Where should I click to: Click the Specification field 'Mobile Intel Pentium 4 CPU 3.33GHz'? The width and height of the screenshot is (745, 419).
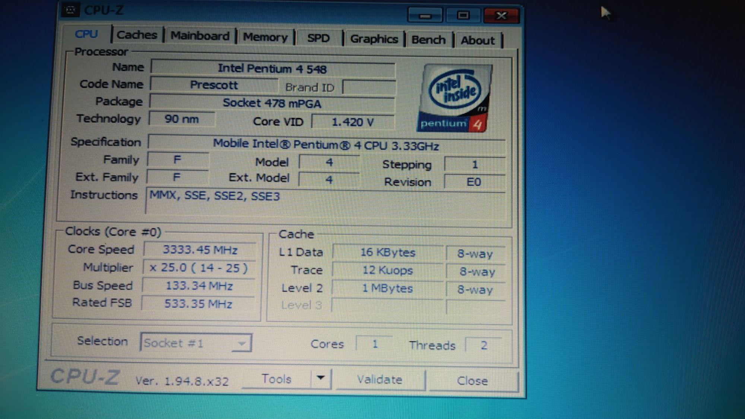tap(326, 145)
